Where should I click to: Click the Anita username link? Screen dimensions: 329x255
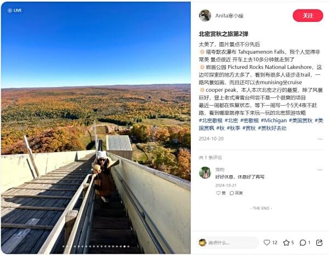[229, 16]
